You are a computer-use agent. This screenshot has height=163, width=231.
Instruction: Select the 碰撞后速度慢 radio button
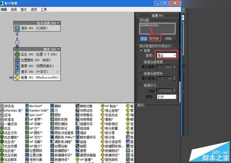click(141, 62)
